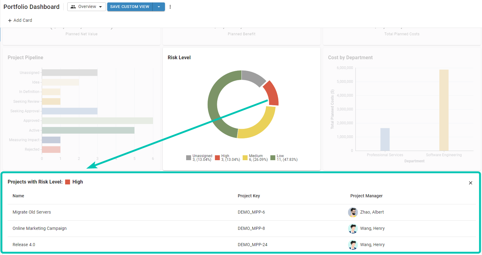Image resolution: width=482 pixels, height=255 pixels.
Task: Click the people icon in Overview dropdown
Action: 73,7
